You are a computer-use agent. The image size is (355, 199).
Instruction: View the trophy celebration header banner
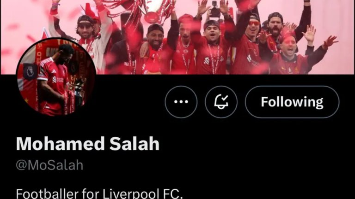(x=177, y=37)
